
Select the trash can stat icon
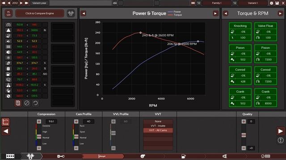(x=8, y=68)
